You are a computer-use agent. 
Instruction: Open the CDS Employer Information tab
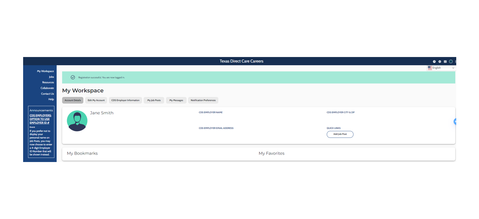coord(125,100)
